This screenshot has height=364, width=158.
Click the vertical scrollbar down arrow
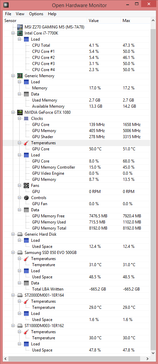coord(153,353)
